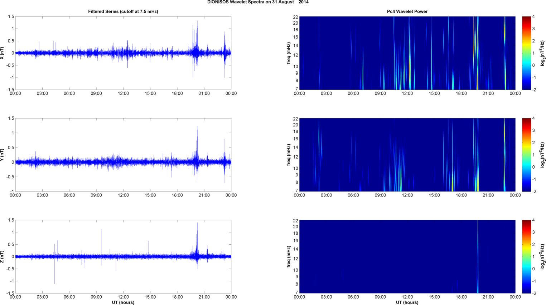Viewport: 546px width, 305px height.
Task: Click UT (hours) label under Z series plot
Action: 123,302
